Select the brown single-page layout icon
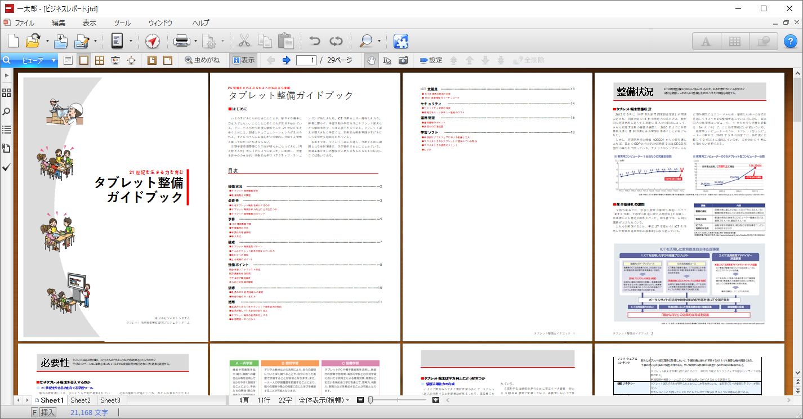This screenshot has width=803, height=419. coord(151,60)
